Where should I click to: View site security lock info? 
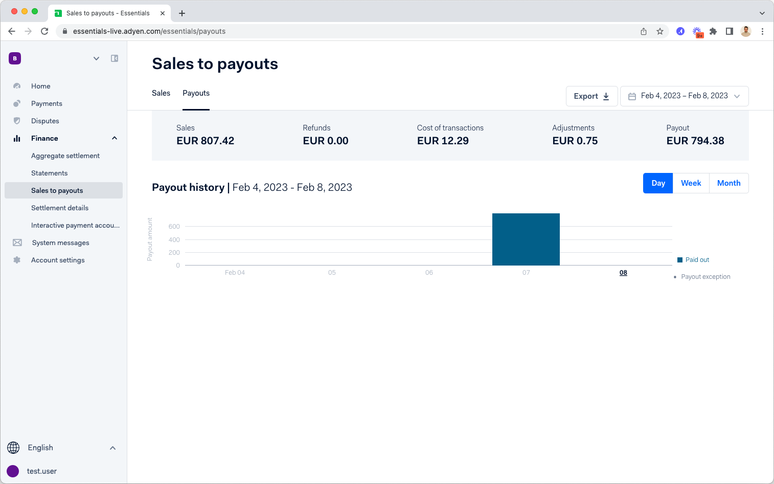click(x=65, y=31)
